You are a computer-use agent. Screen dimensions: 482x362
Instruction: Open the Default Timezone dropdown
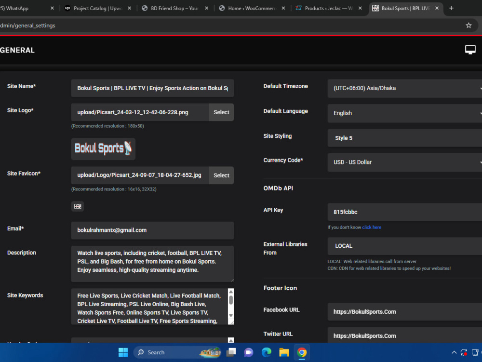[404, 88]
